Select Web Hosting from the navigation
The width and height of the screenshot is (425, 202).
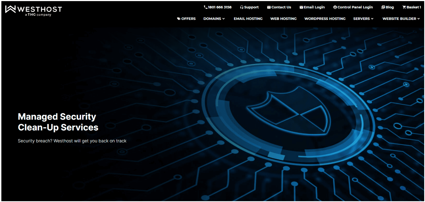pyautogui.click(x=283, y=19)
